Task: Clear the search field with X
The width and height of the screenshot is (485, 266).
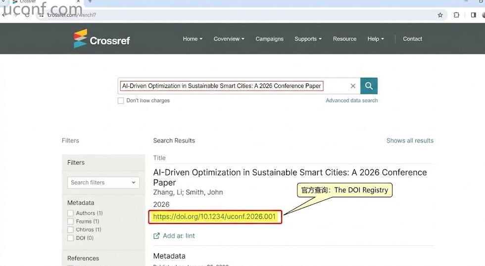Action: tap(353, 86)
